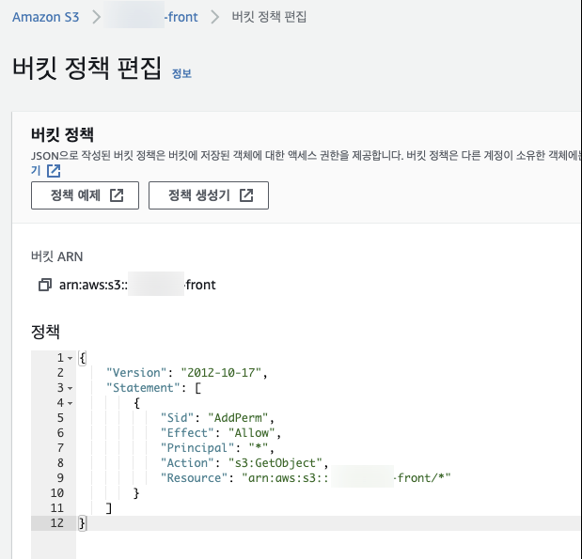
Task: Collapse the statement object at line 4
Action: pyautogui.click(x=70, y=403)
